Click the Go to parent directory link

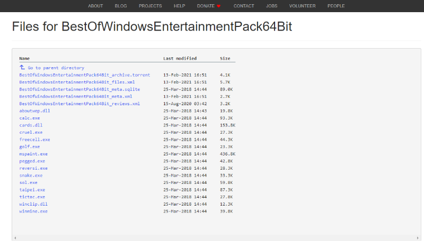[56, 68]
